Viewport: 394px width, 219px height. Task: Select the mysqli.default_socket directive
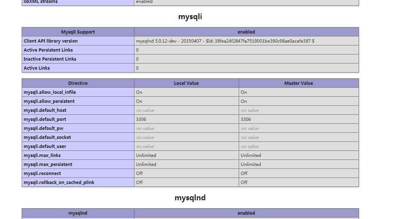[47, 137]
